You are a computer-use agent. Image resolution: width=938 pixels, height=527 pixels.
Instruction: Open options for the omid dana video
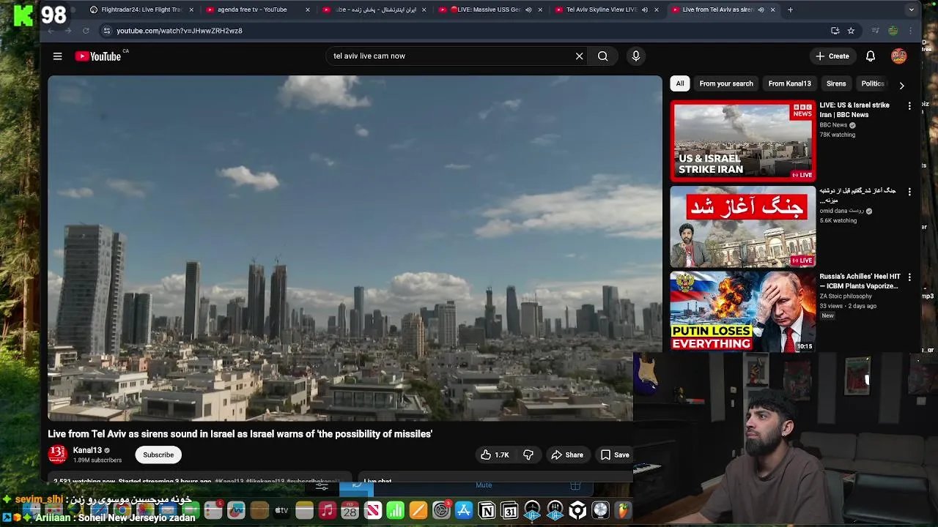[909, 192]
